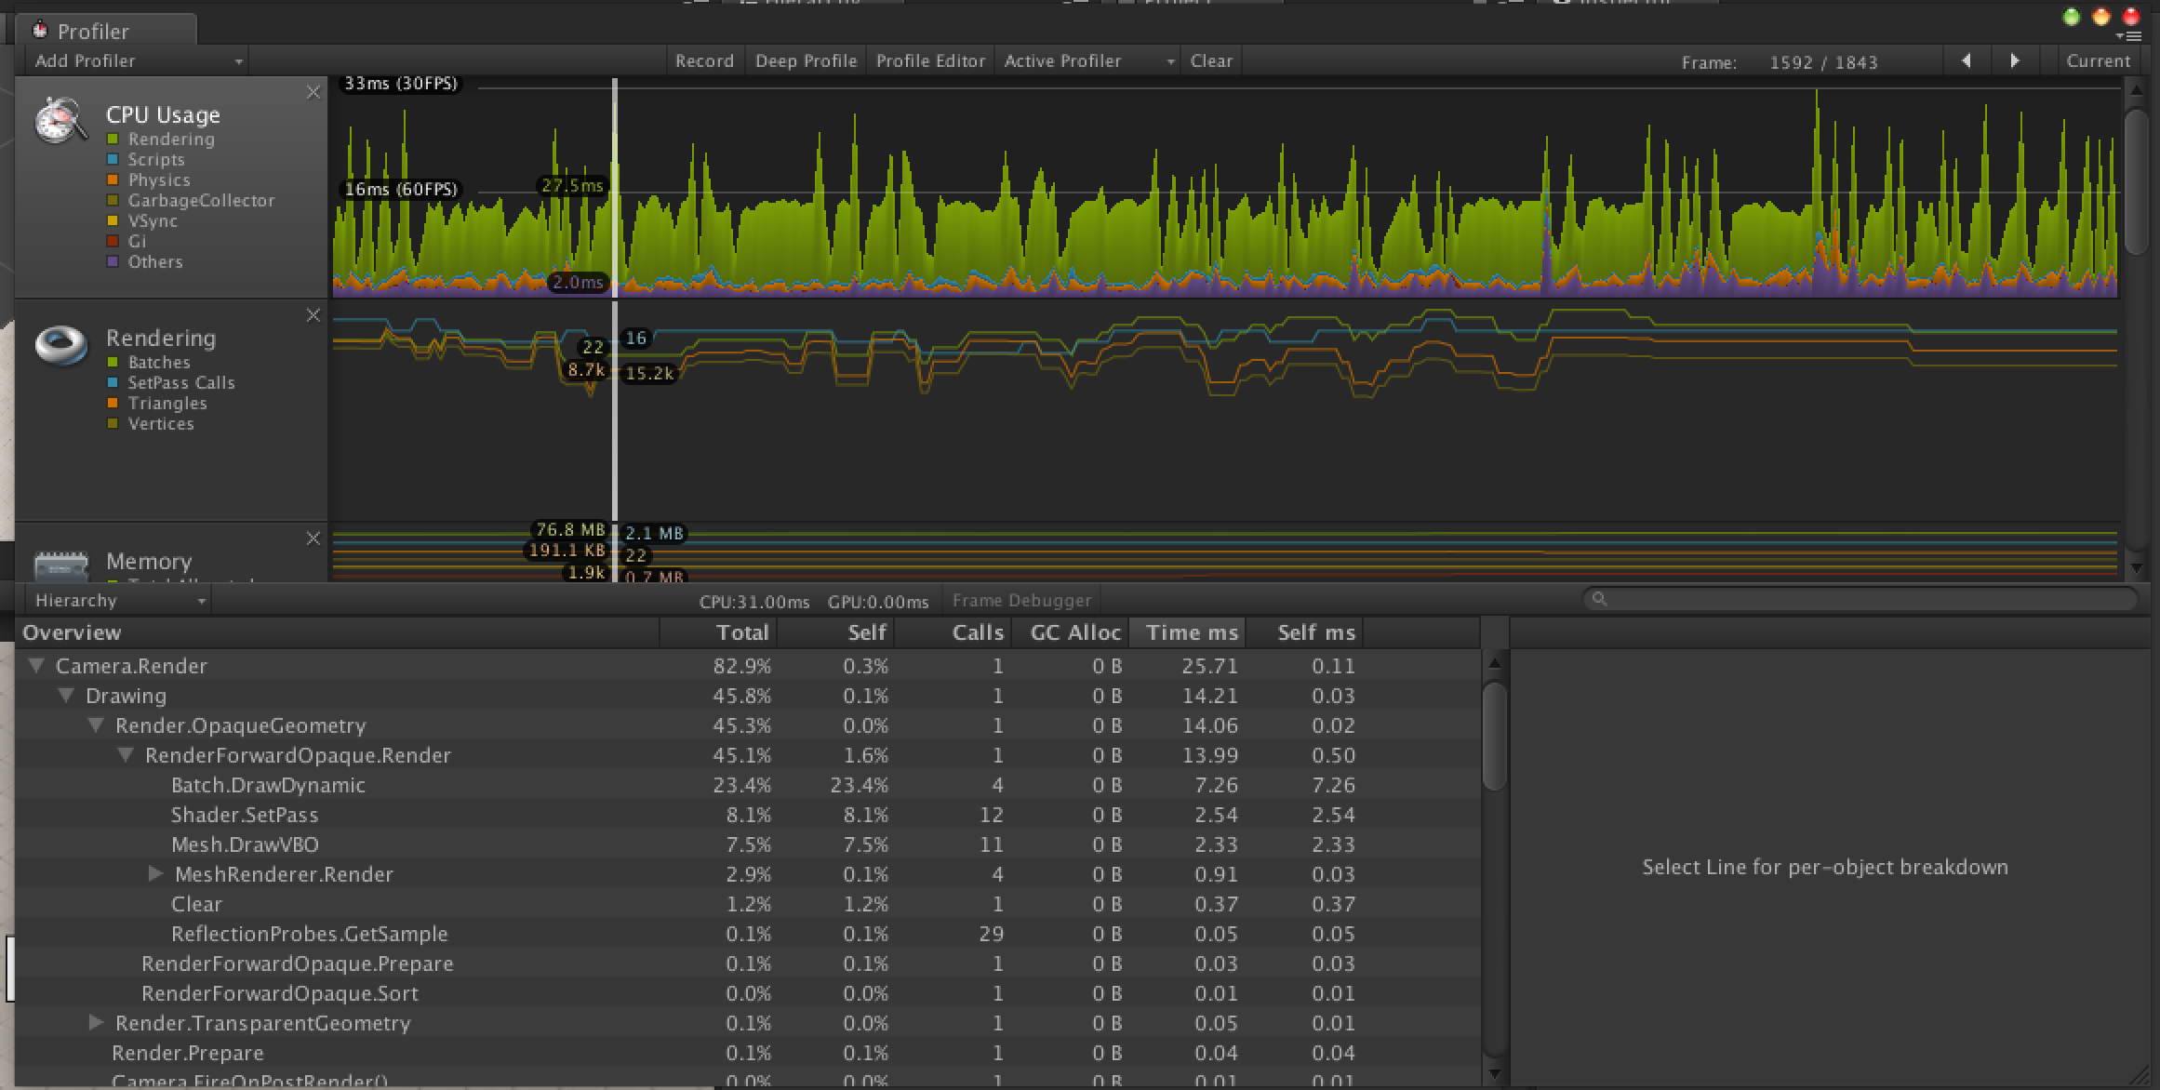Enable Deep Profile
Image resolution: width=2160 pixels, height=1090 pixels.
806,60
